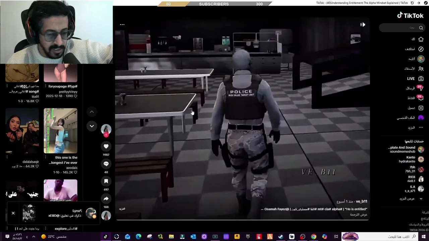Click the browser reload icon
Image resolution: width=429 pixels, height=241 pixels.
tap(412, 3)
